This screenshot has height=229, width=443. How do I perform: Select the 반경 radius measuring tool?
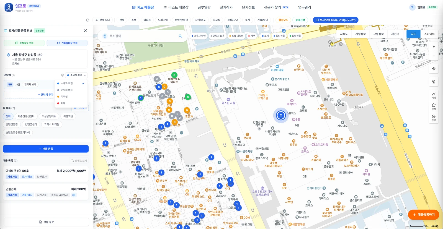tap(434, 118)
